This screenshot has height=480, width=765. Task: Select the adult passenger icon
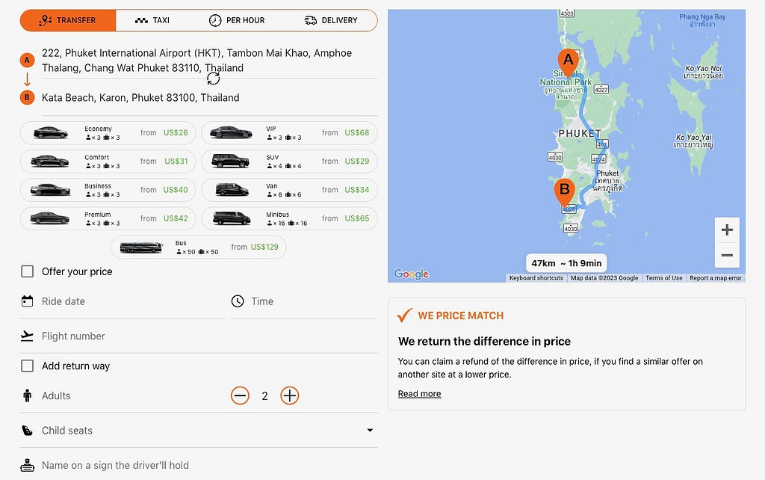tap(27, 396)
